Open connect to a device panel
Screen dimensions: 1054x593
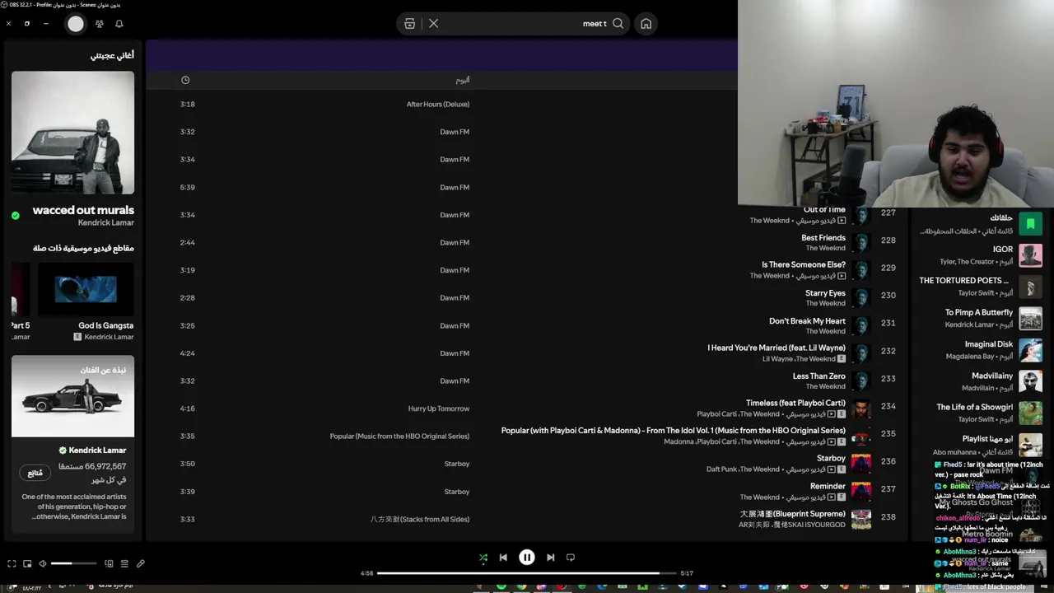(109, 564)
